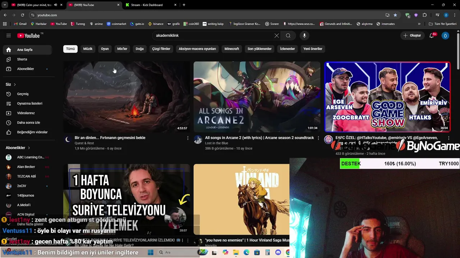Open the purple shield extension
This screenshot has width=460, height=258.
coord(416,15)
